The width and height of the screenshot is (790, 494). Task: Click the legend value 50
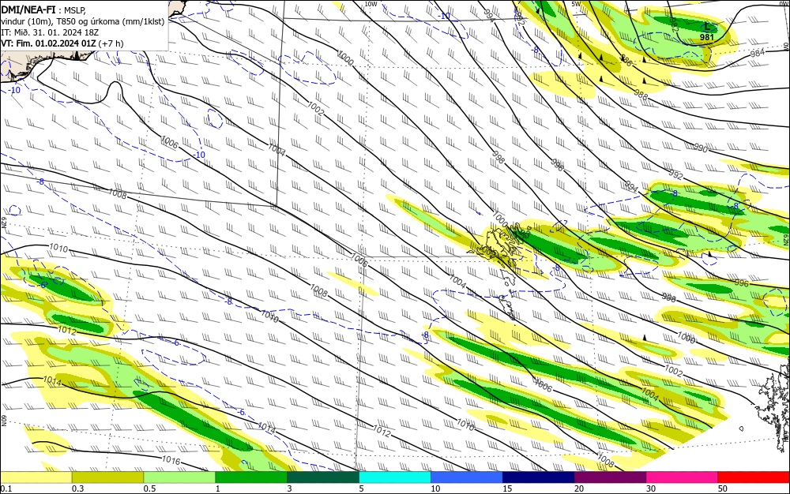(x=723, y=488)
